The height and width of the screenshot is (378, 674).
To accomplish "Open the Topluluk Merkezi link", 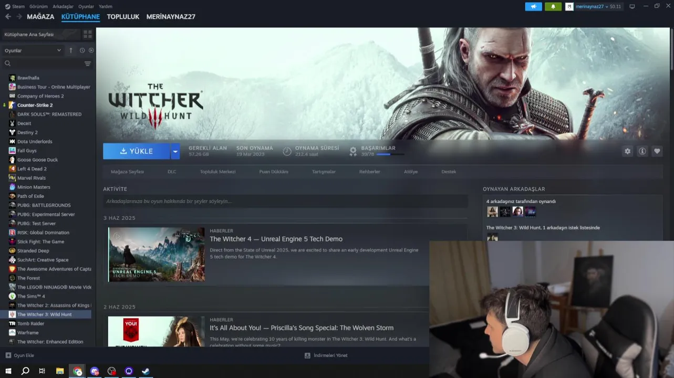I will pos(217,172).
